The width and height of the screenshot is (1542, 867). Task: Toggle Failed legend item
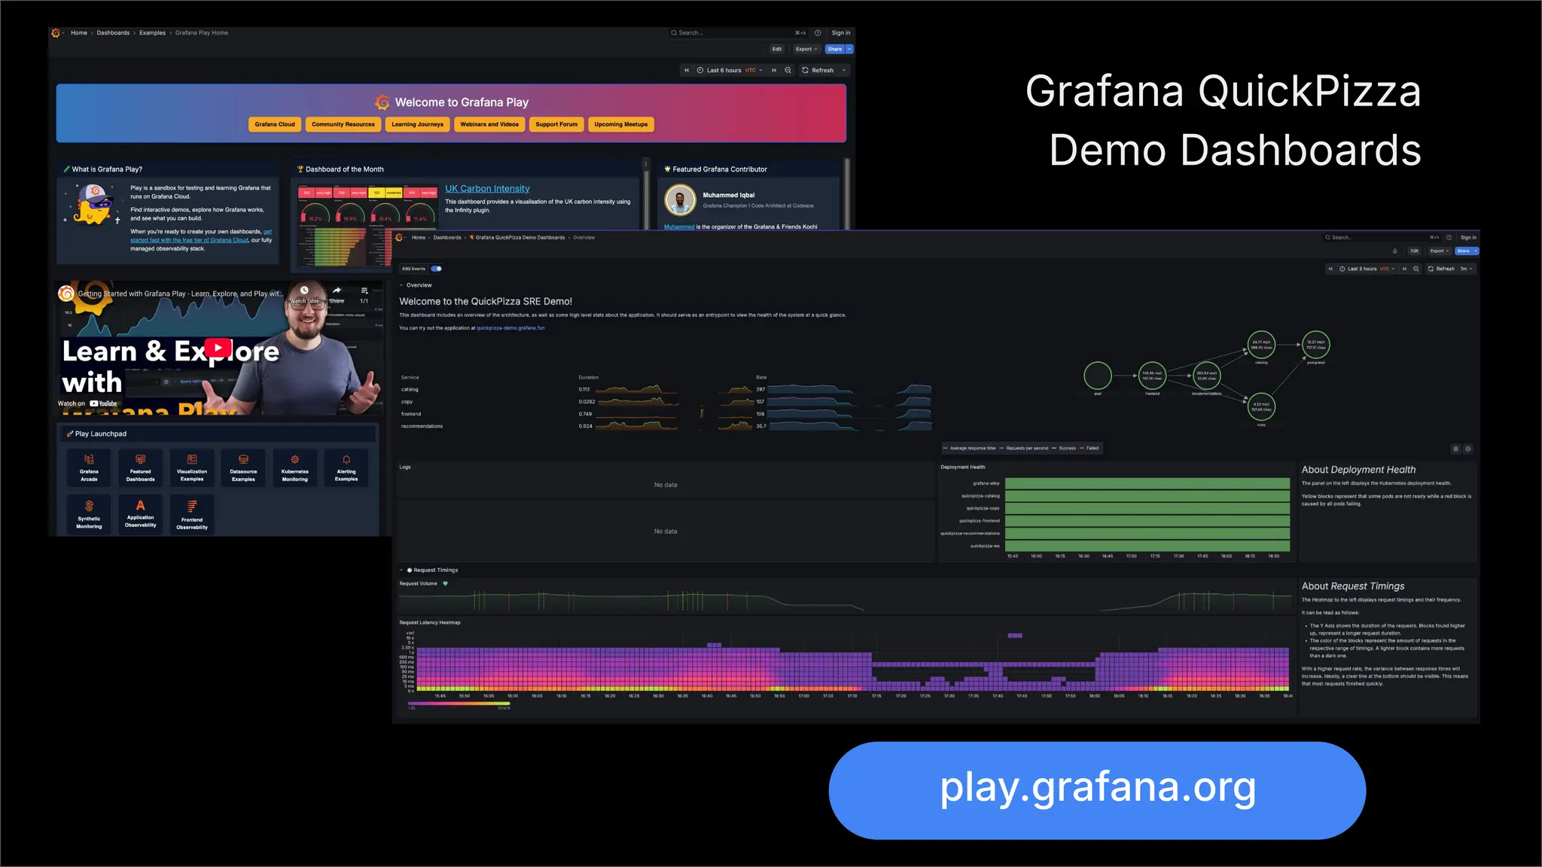[x=1089, y=448]
